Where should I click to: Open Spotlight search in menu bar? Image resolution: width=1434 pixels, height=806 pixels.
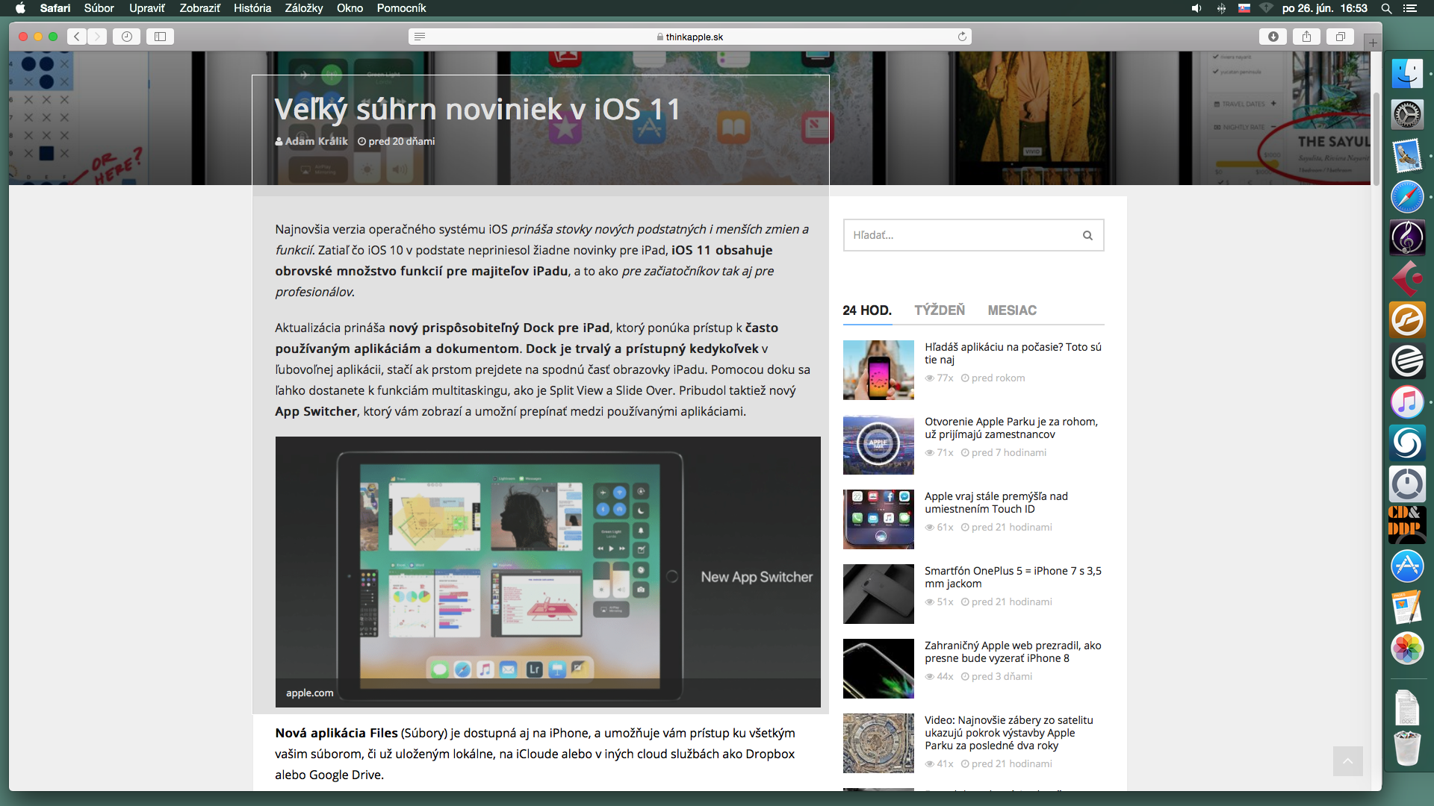1386,8
